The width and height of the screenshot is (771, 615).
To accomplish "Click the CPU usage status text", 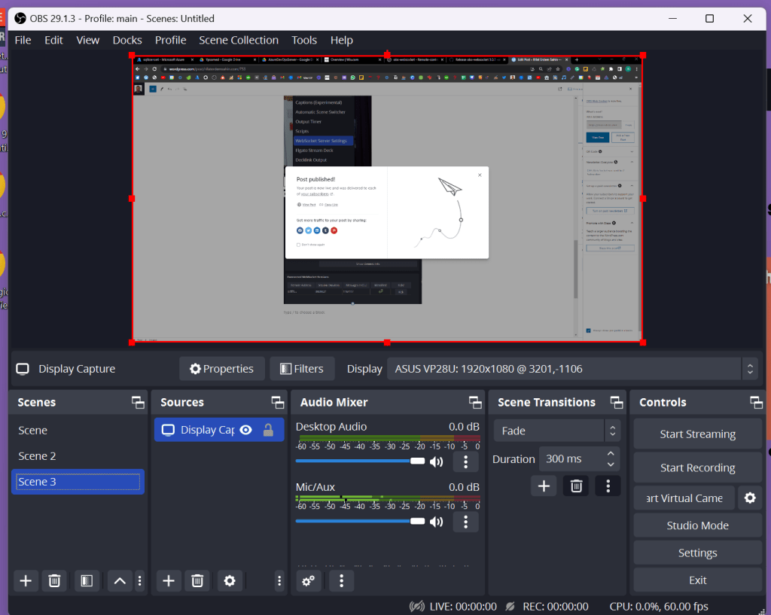I will (658, 607).
